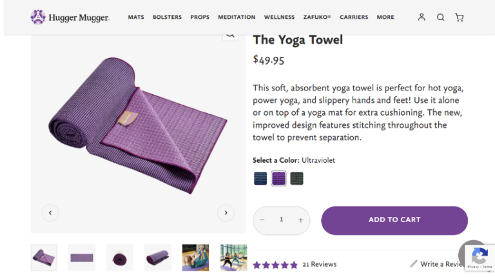Open the shopping cart icon
Screen dimensions: 495x277
tap(459, 17)
